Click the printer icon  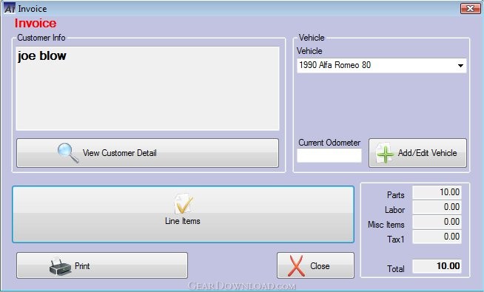(60, 266)
